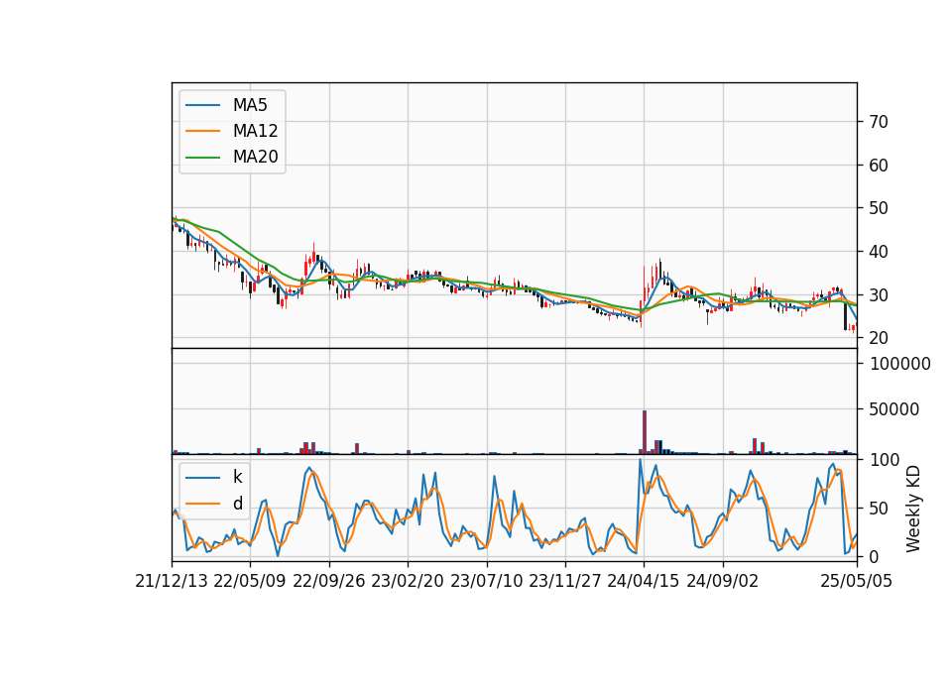Click the MA12 legend label
This screenshot has height=684, width=952.
(255, 131)
